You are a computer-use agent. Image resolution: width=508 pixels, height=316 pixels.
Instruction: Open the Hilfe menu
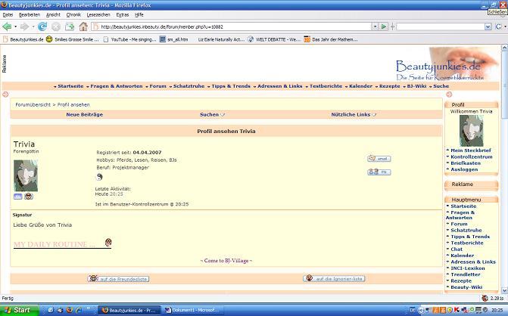[x=139, y=15]
